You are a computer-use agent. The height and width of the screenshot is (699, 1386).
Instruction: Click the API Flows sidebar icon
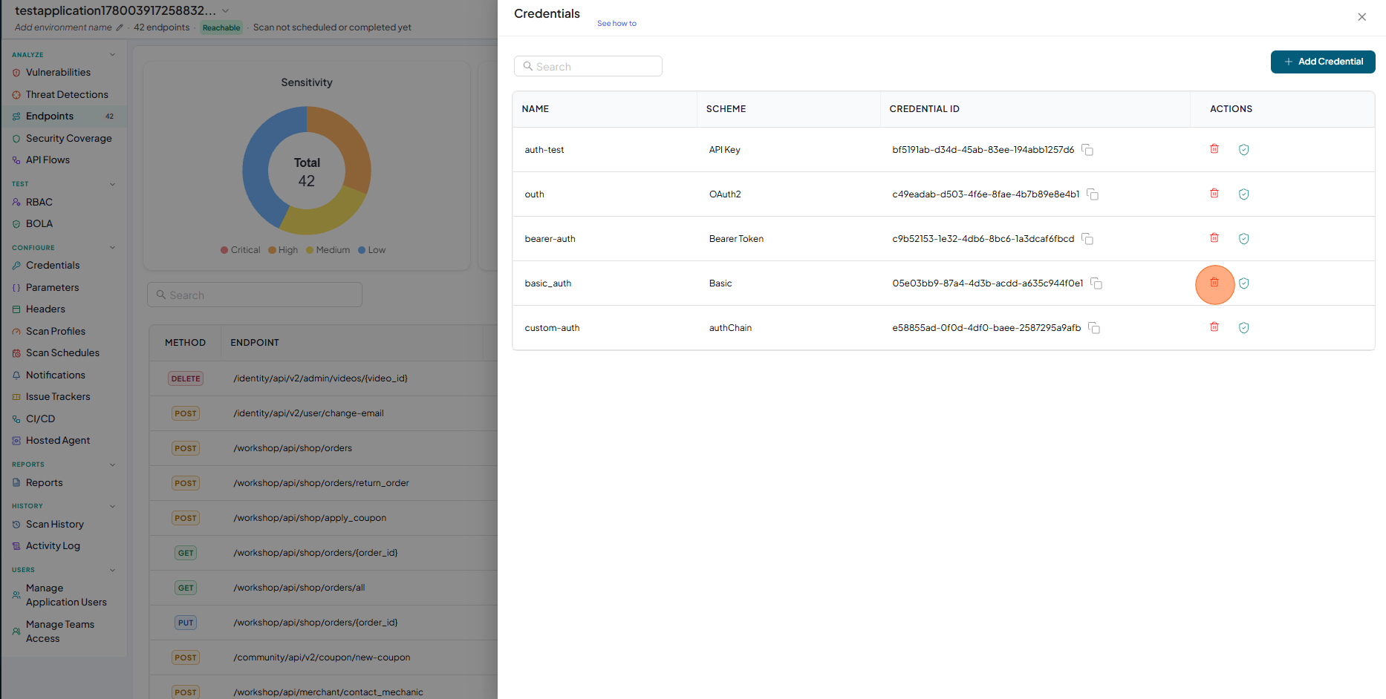(x=16, y=160)
